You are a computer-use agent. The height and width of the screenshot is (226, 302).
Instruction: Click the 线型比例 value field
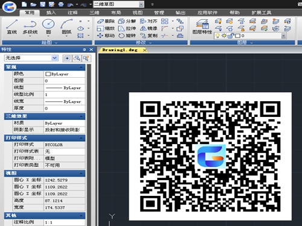[x=65, y=95]
